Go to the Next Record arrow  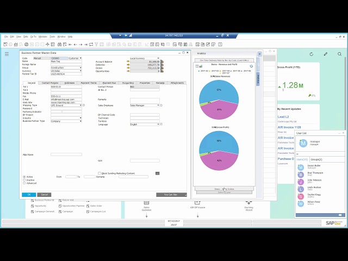pyautogui.click(x=80, y=45)
